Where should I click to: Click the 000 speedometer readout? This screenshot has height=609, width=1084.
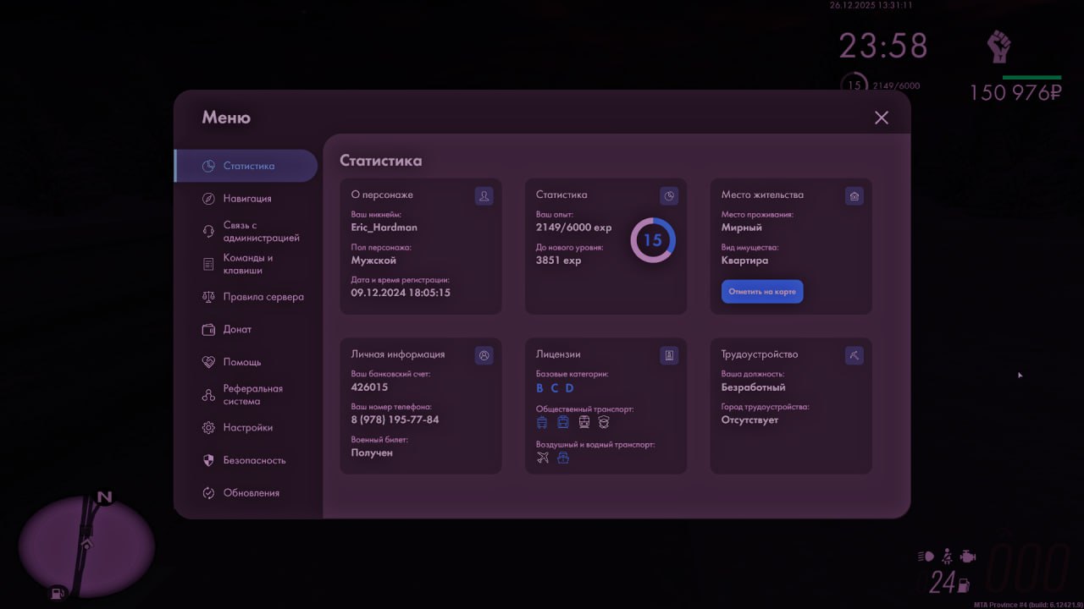pos(1026,569)
